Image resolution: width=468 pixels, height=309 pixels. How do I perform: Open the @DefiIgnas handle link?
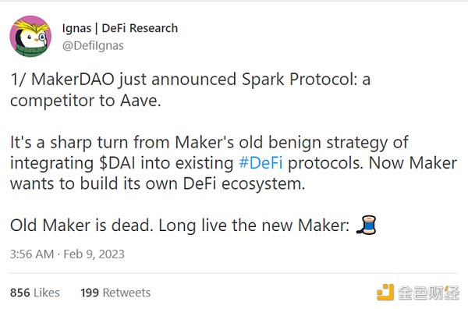click(x=93, y=46)
